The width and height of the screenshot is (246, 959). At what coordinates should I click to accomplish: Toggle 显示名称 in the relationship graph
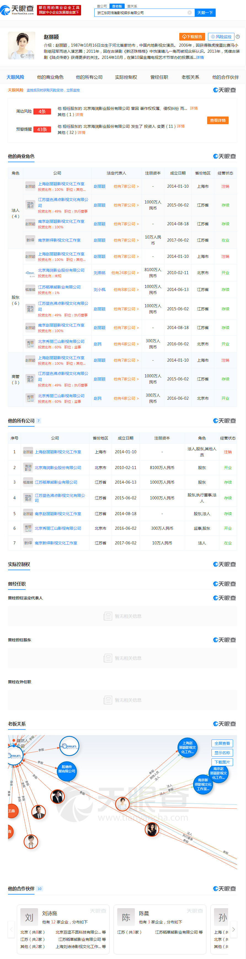(222, 753)
